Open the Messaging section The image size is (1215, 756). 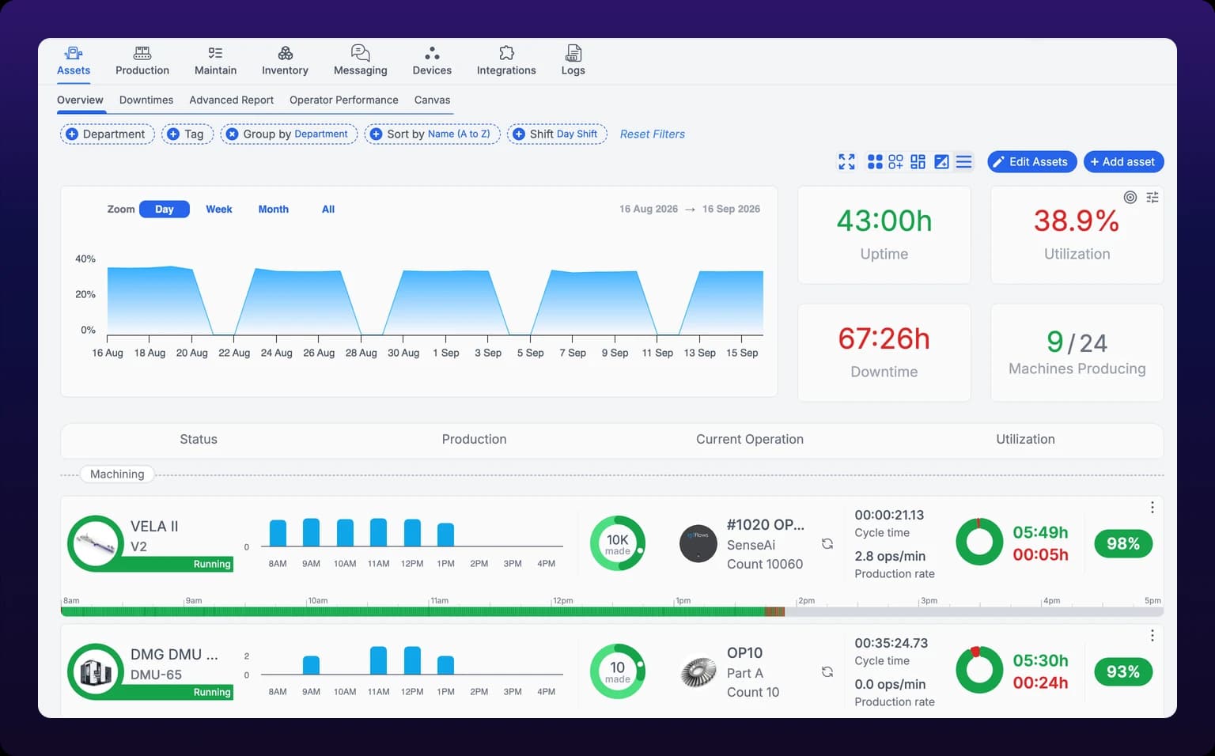[x=360, y=61]
